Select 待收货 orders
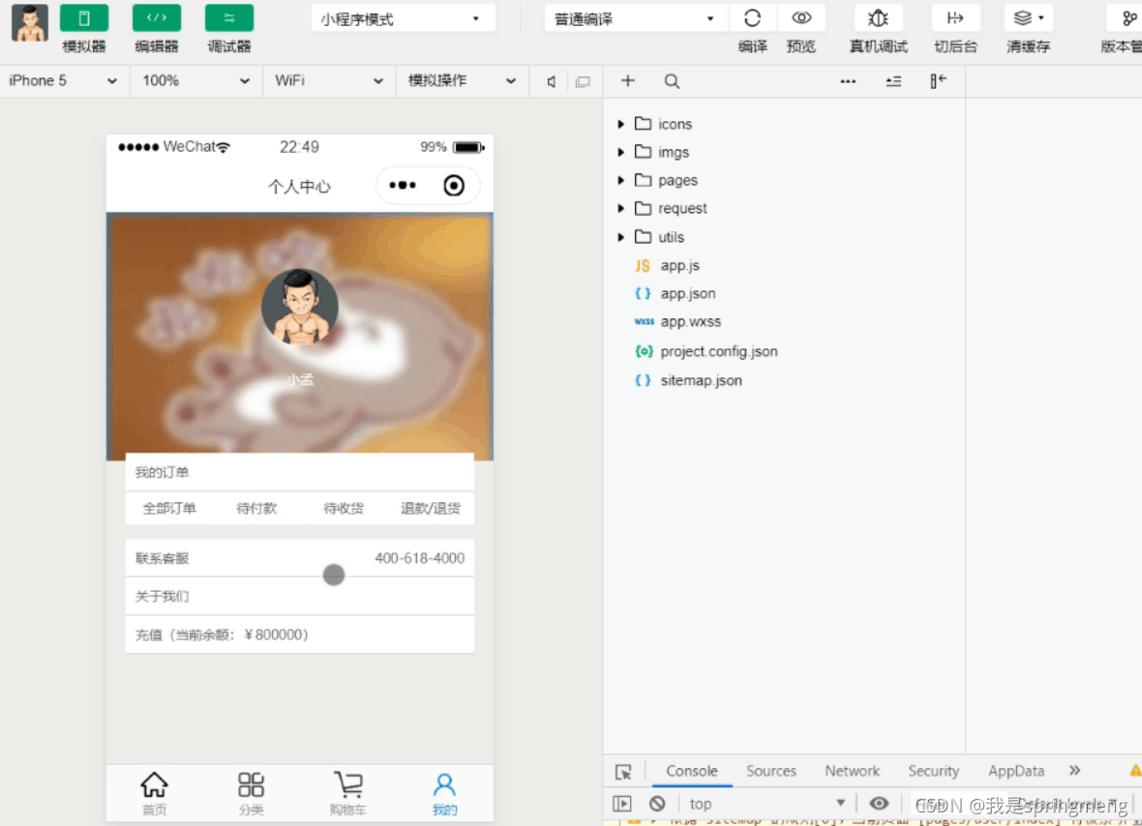 pyautogui.click(x=344, y=508)
